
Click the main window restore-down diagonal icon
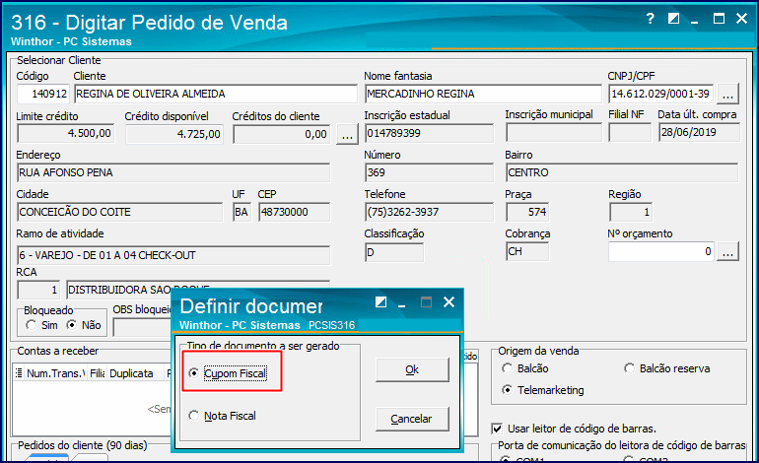click(673, 19)
